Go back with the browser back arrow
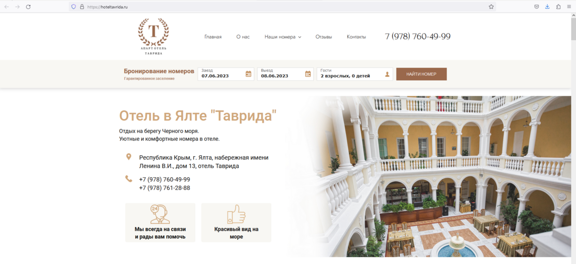The image size is (576, 264). tap(7, 7)
